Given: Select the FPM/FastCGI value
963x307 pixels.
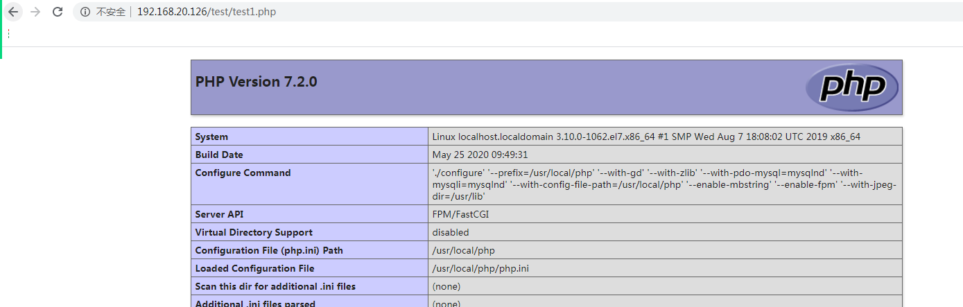Looking at the screenshot, I should (x=460, y=214).
